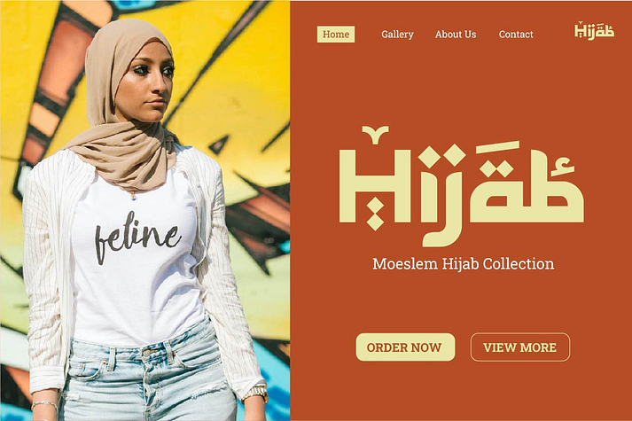The height and width of the screenshot is (421, 632).
Task: Click the bird-shaped accent above the large H
Action: tap(375, 134)
